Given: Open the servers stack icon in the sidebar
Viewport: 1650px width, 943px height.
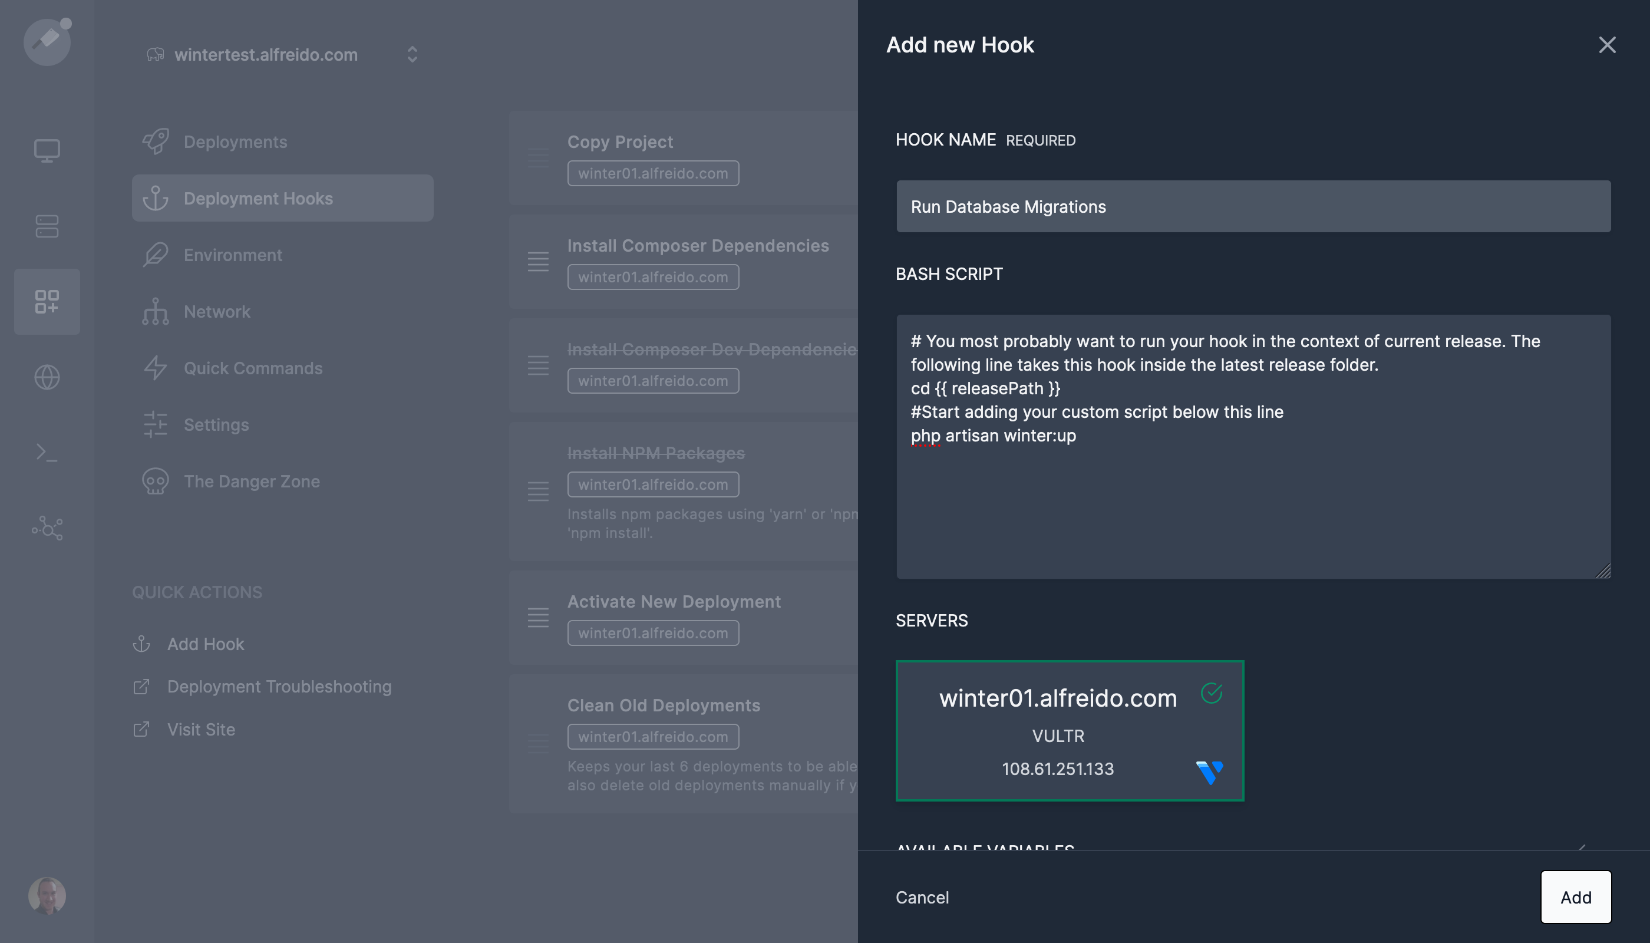Looking at the screenshot, I should (47, 226).
